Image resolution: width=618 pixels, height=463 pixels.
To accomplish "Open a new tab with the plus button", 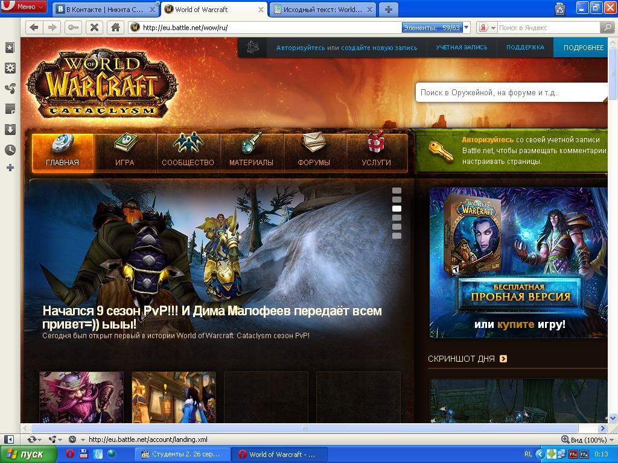I will [388, 10].
